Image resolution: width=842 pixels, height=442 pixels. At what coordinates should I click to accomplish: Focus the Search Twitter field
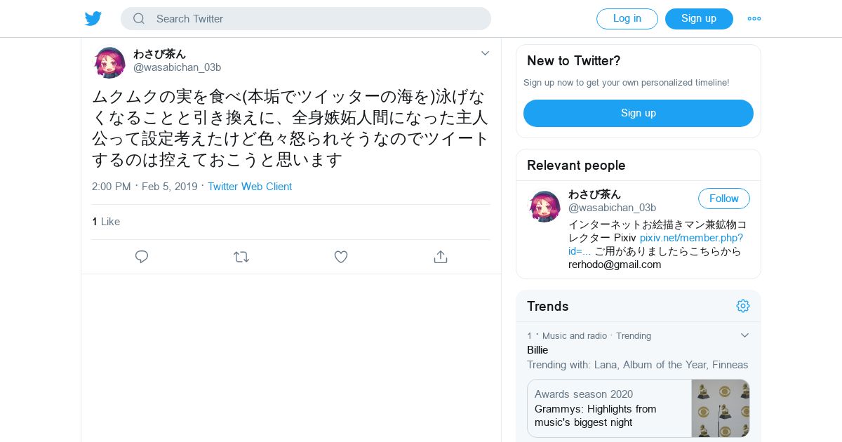point(306,19)
